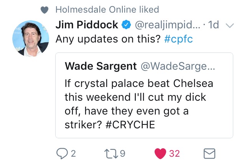Click the small grey heart beside Holmesdale Online
Viewport: 244px width, 167px height.
click(45, 10)
